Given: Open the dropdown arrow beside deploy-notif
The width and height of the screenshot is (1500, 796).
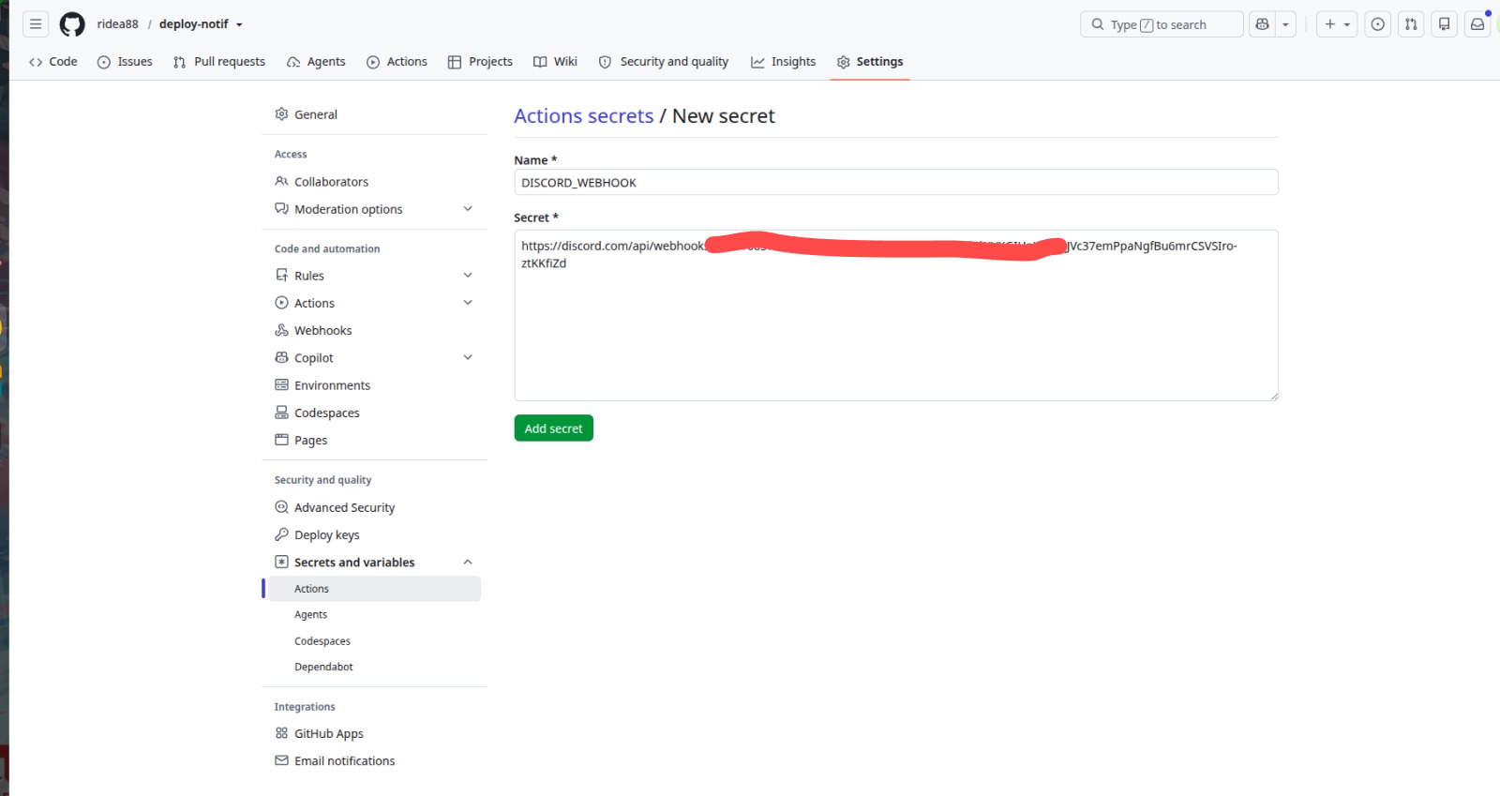Looking at the screenshot, I should click(x=239, y=24).
